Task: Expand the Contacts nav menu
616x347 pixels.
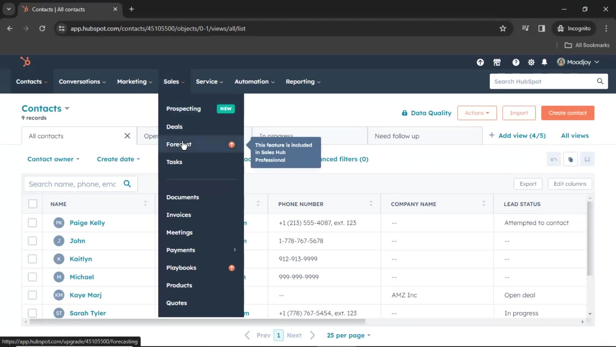Action: tap(32, 82)
